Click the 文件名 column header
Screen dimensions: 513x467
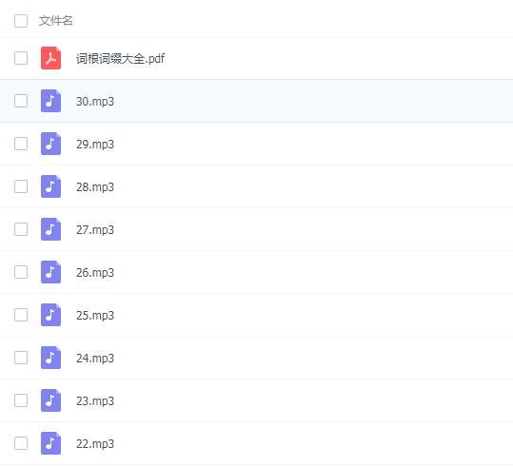(55, 21)
